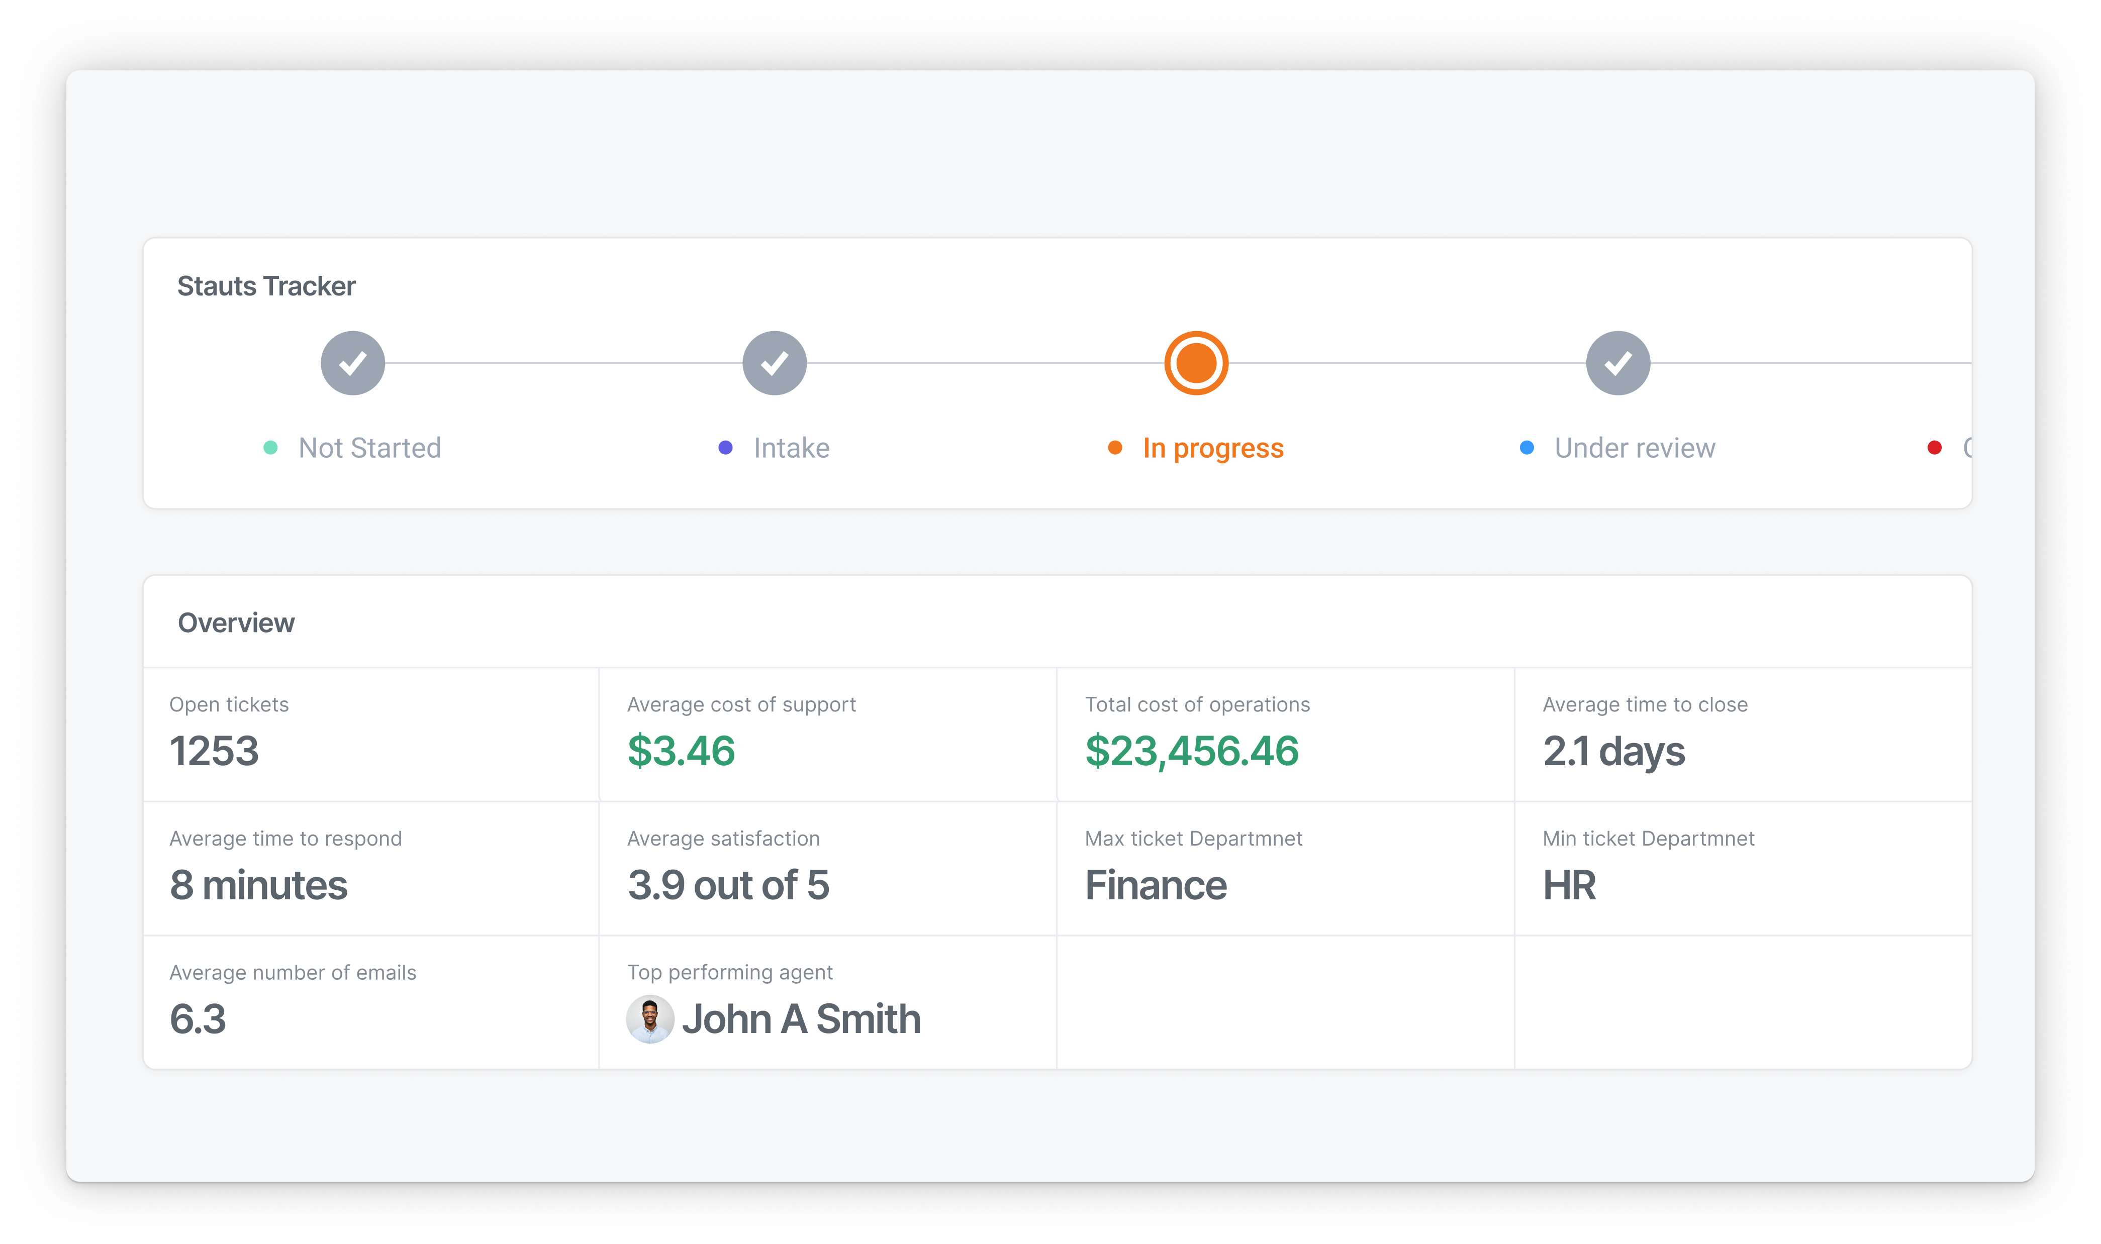Click the Under review checkmark icon
This screenshot has width=2101, height=1244.
pyautogui.click(x=1618, y=362)
